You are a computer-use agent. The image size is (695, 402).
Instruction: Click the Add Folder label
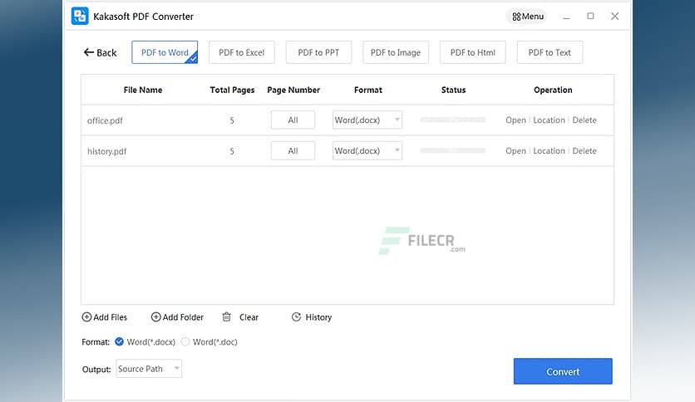point(183,317)
